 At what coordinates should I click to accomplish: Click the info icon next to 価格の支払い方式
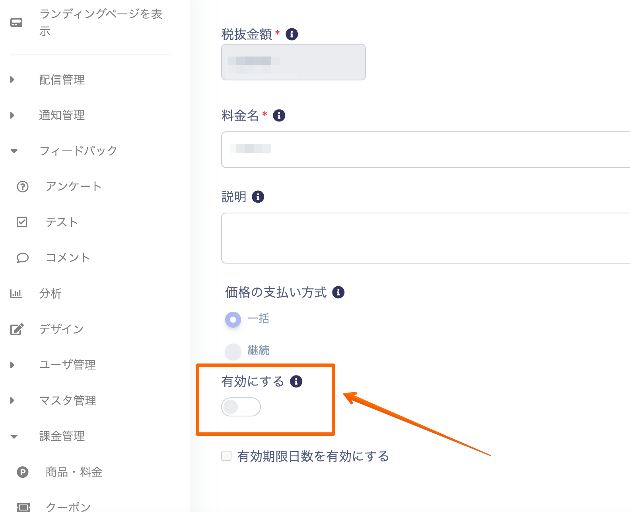[x=338, y=292]
